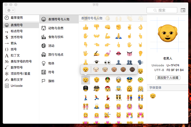Select the nail polish emoji
The width and height of the screenshot is (191, 127).
click(108, 53)
